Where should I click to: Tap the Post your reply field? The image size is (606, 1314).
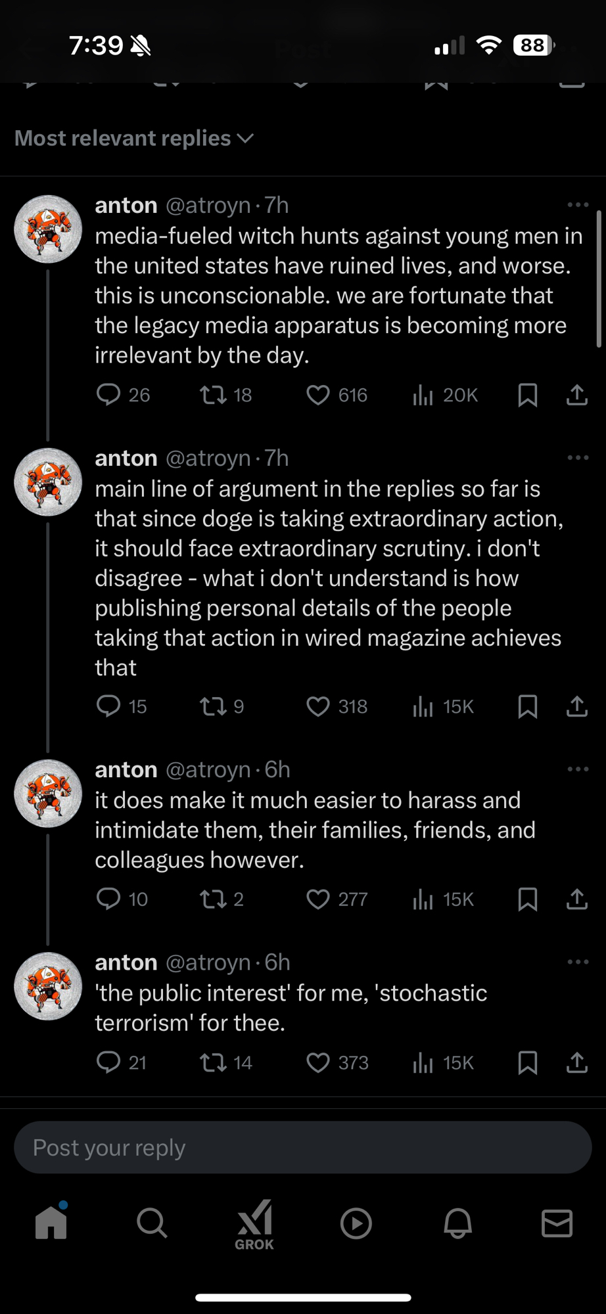pos(302,1148)
